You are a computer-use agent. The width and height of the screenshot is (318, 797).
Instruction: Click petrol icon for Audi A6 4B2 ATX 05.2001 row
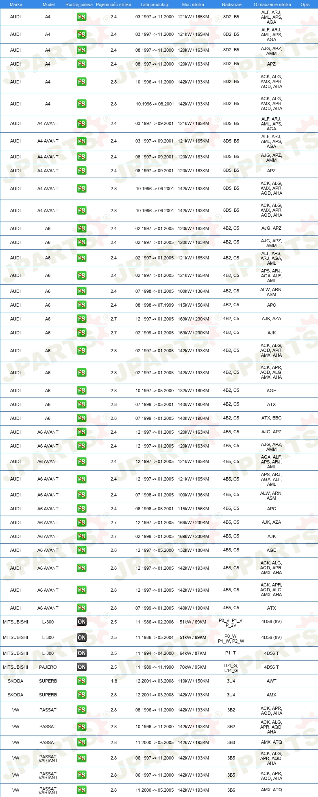point(82,404)
